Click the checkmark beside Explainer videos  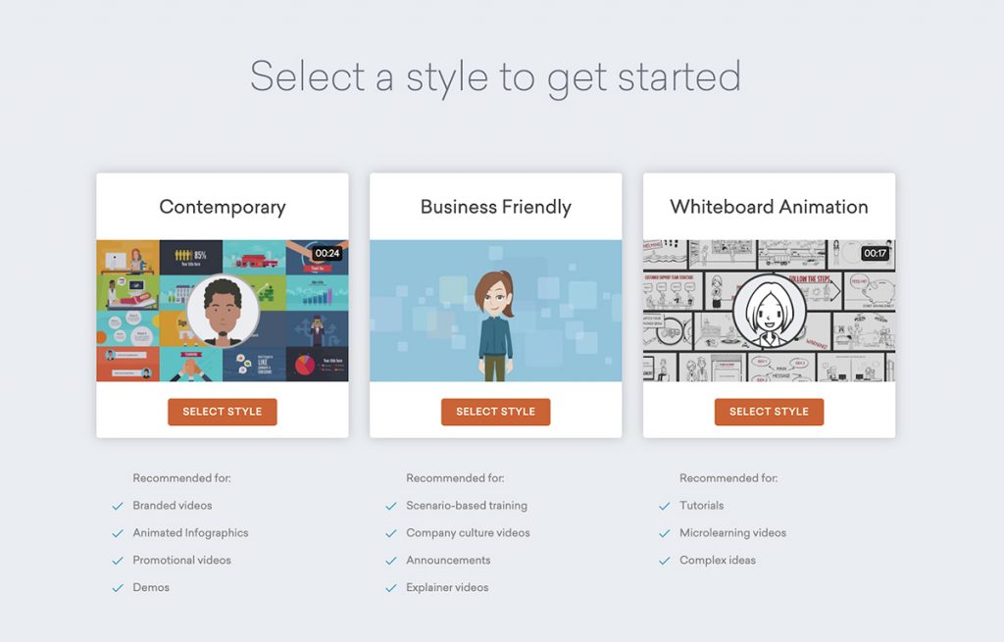[x=391, y=587]
